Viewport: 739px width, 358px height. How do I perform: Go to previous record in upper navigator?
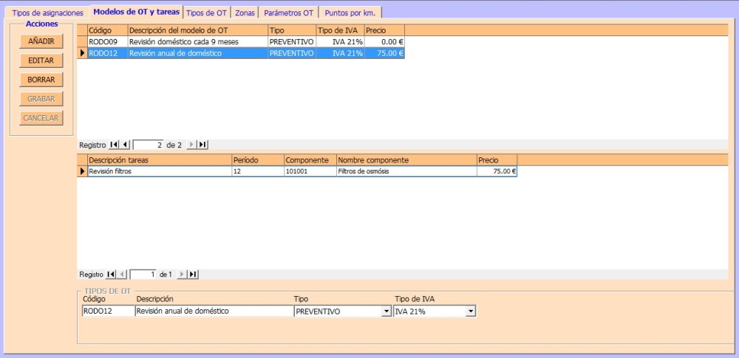pyautogui.click(x=124, y=145)
